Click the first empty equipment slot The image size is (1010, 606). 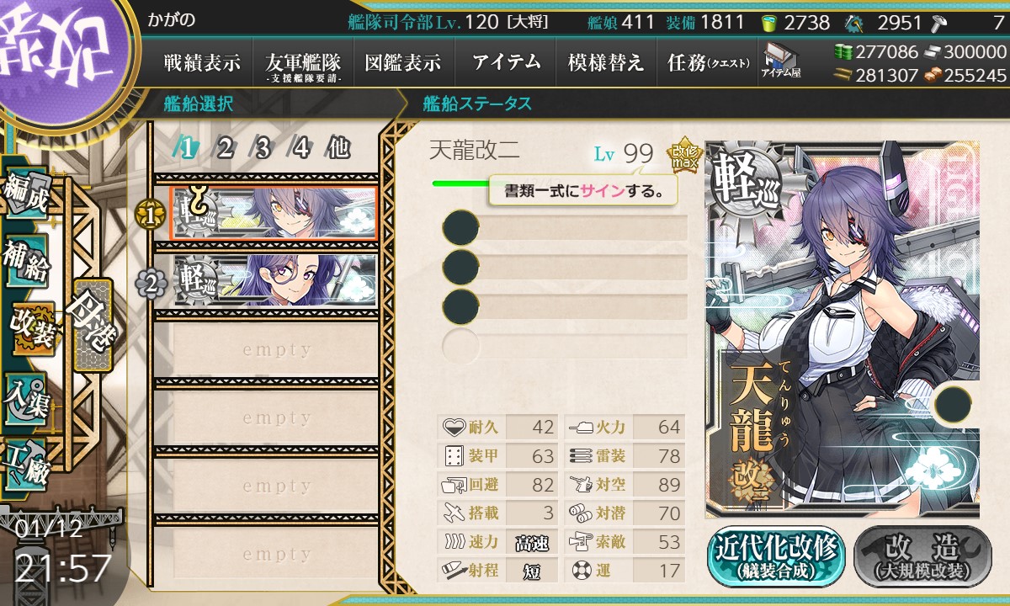(x=565, y=227)
